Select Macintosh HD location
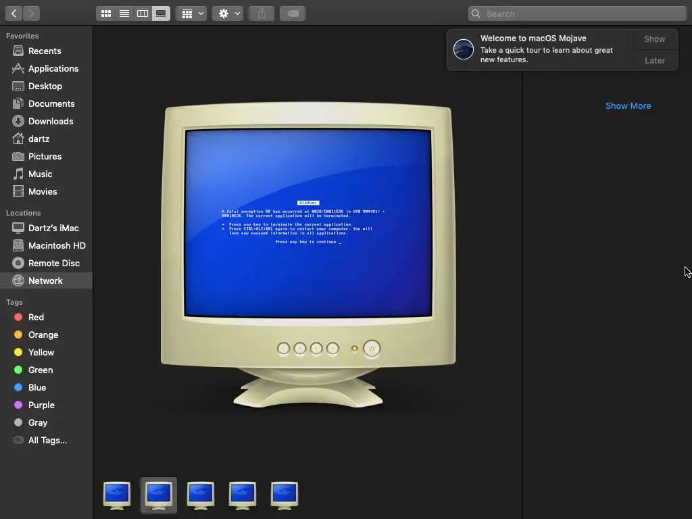This screenshot has height=519, width=692. pyautogui.click(x=46, y=245)
